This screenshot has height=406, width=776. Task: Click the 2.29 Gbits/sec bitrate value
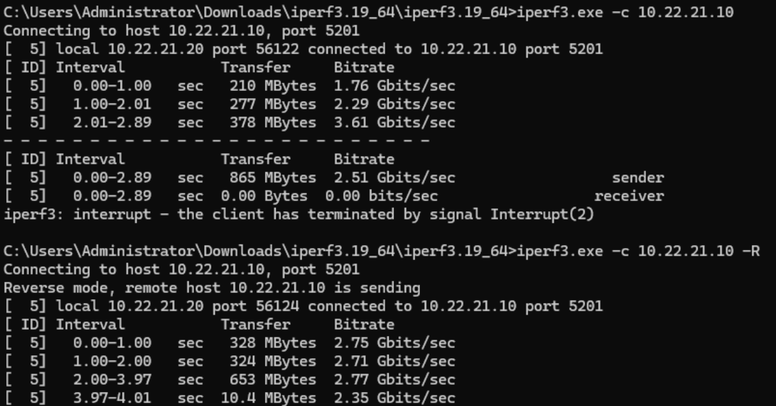pos(394,105)
